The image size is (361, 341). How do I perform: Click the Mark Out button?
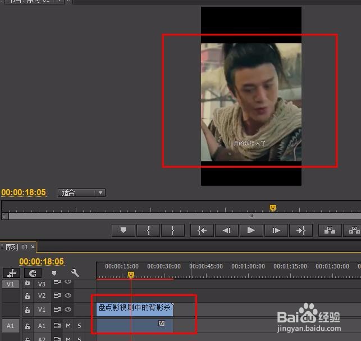click(173, 230)
